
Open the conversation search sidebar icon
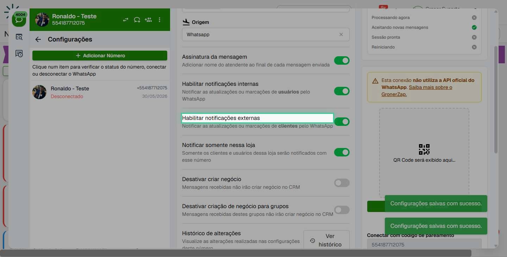pyautogui.click(x=19, y=37)
